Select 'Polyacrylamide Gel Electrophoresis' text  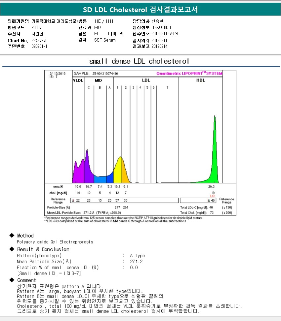(55, 242)
